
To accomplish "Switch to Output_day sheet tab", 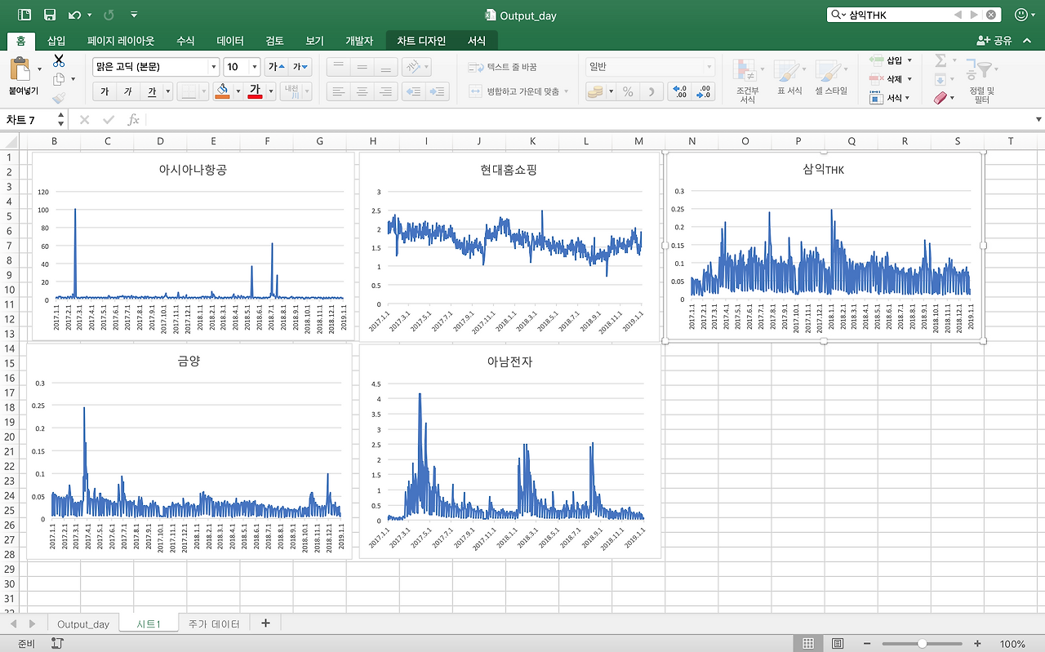I will coord(83,624).
